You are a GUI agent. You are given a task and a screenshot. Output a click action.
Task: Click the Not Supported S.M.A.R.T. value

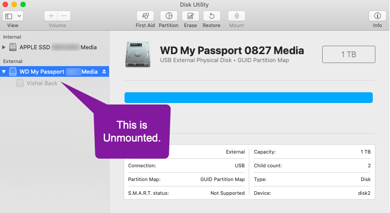pos(227,193)
